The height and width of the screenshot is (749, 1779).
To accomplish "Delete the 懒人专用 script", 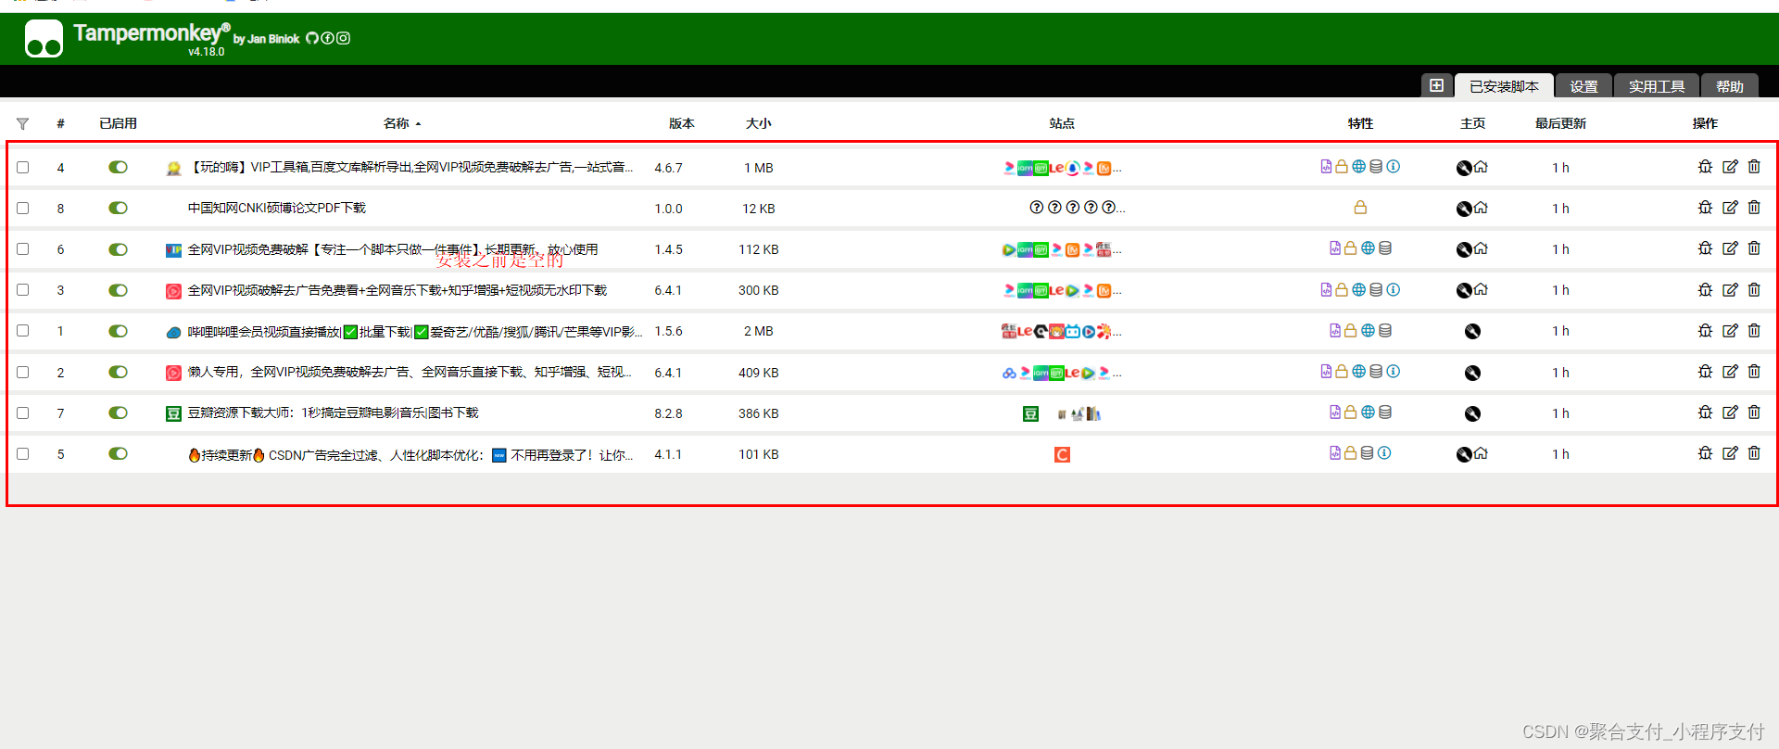I will click(1754, 372).
